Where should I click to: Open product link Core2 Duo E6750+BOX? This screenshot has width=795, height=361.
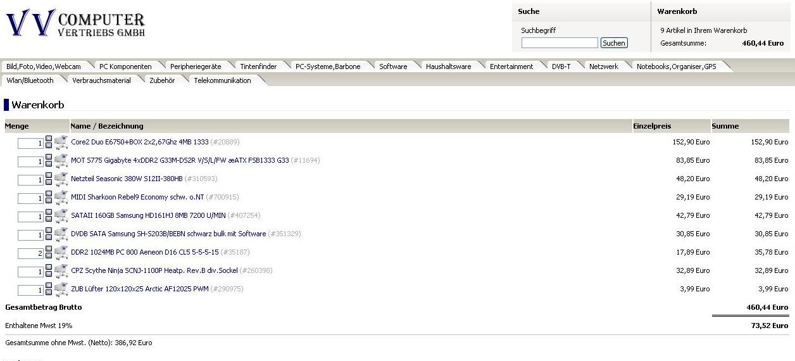(x=140, y=142)
